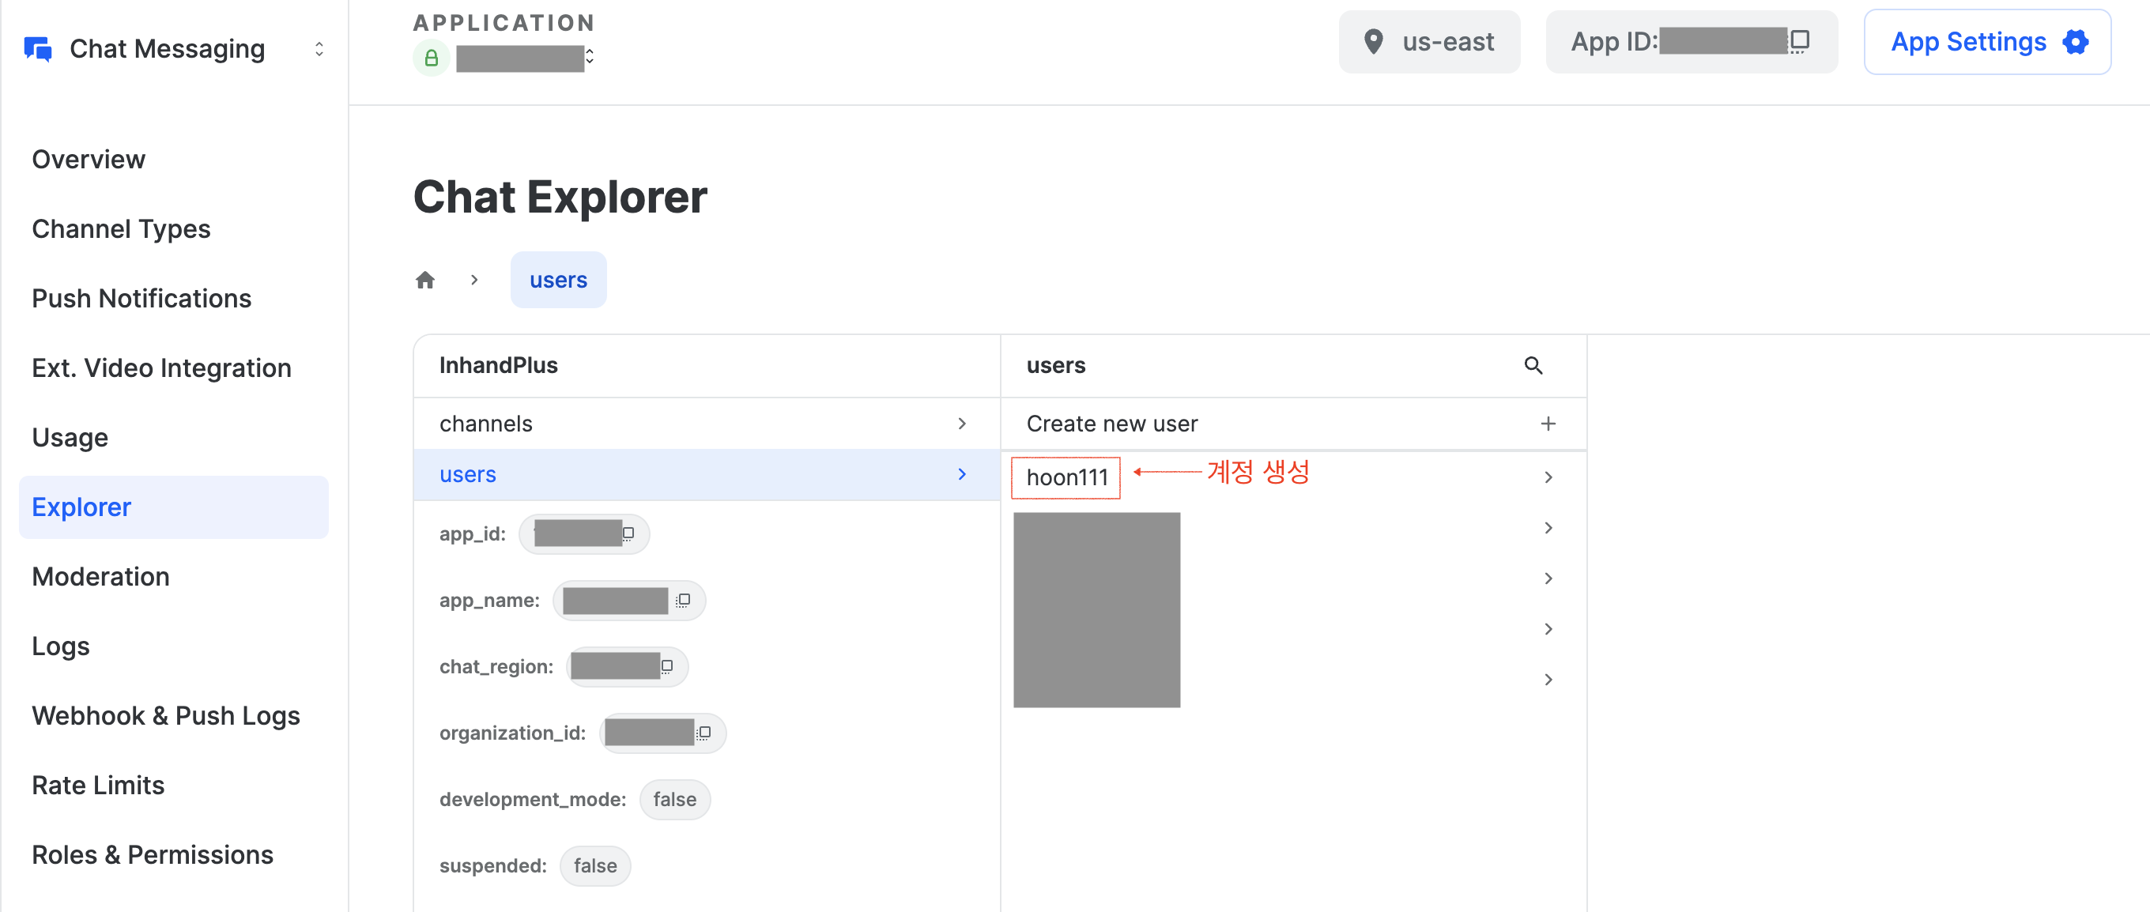Open the Chat Messaging product switcher
The width and height of the screenshot is (2150, 912).
pyautogui.click(x=318, y=49)
